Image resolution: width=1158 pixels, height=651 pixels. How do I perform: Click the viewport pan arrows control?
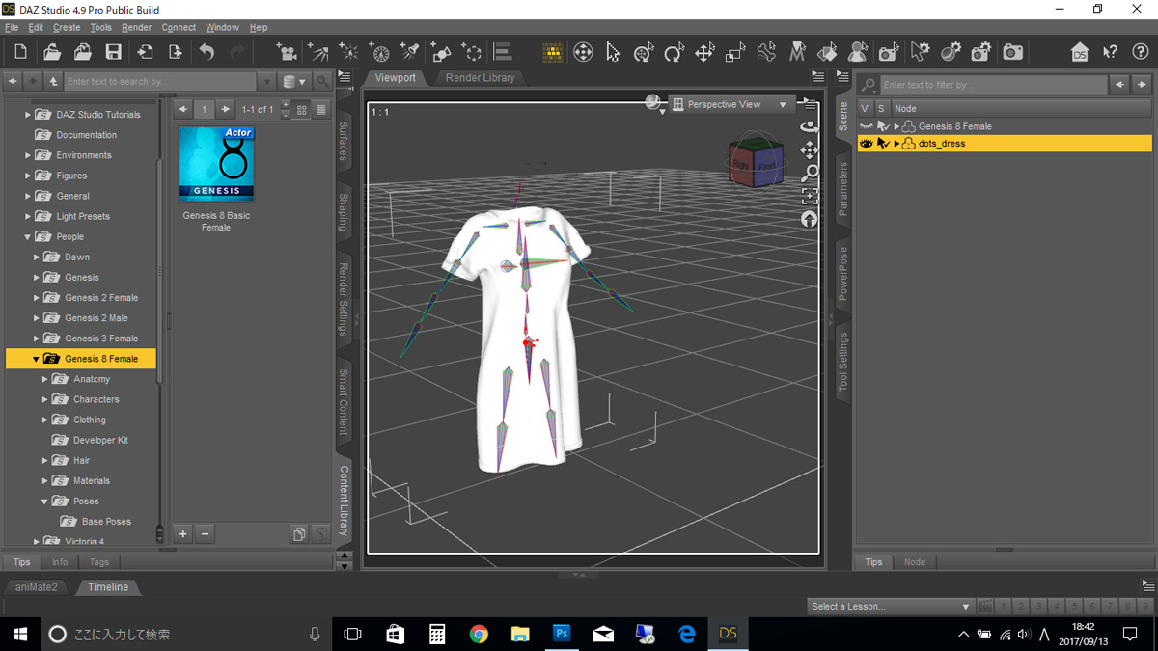809,149
